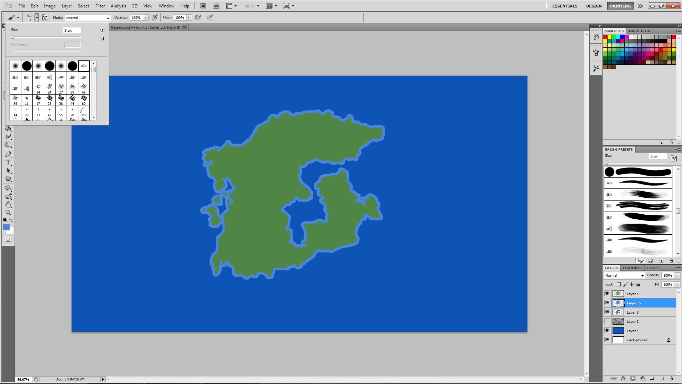Image resolution: width=682 pixels, height=384 pixels.
Task: Create new brush in Brush Presets panel
Action: 661,261
